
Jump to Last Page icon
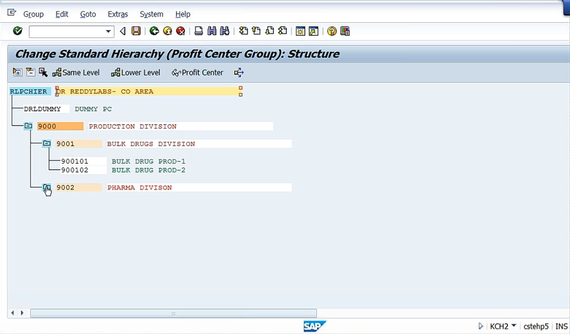[x=282, y=31]
